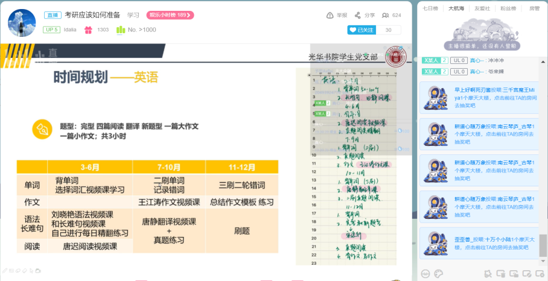The width and height of the screenshot is (548, 281).
Task: Switch to the 粉丝榜 tab
Action: [508, 8]
